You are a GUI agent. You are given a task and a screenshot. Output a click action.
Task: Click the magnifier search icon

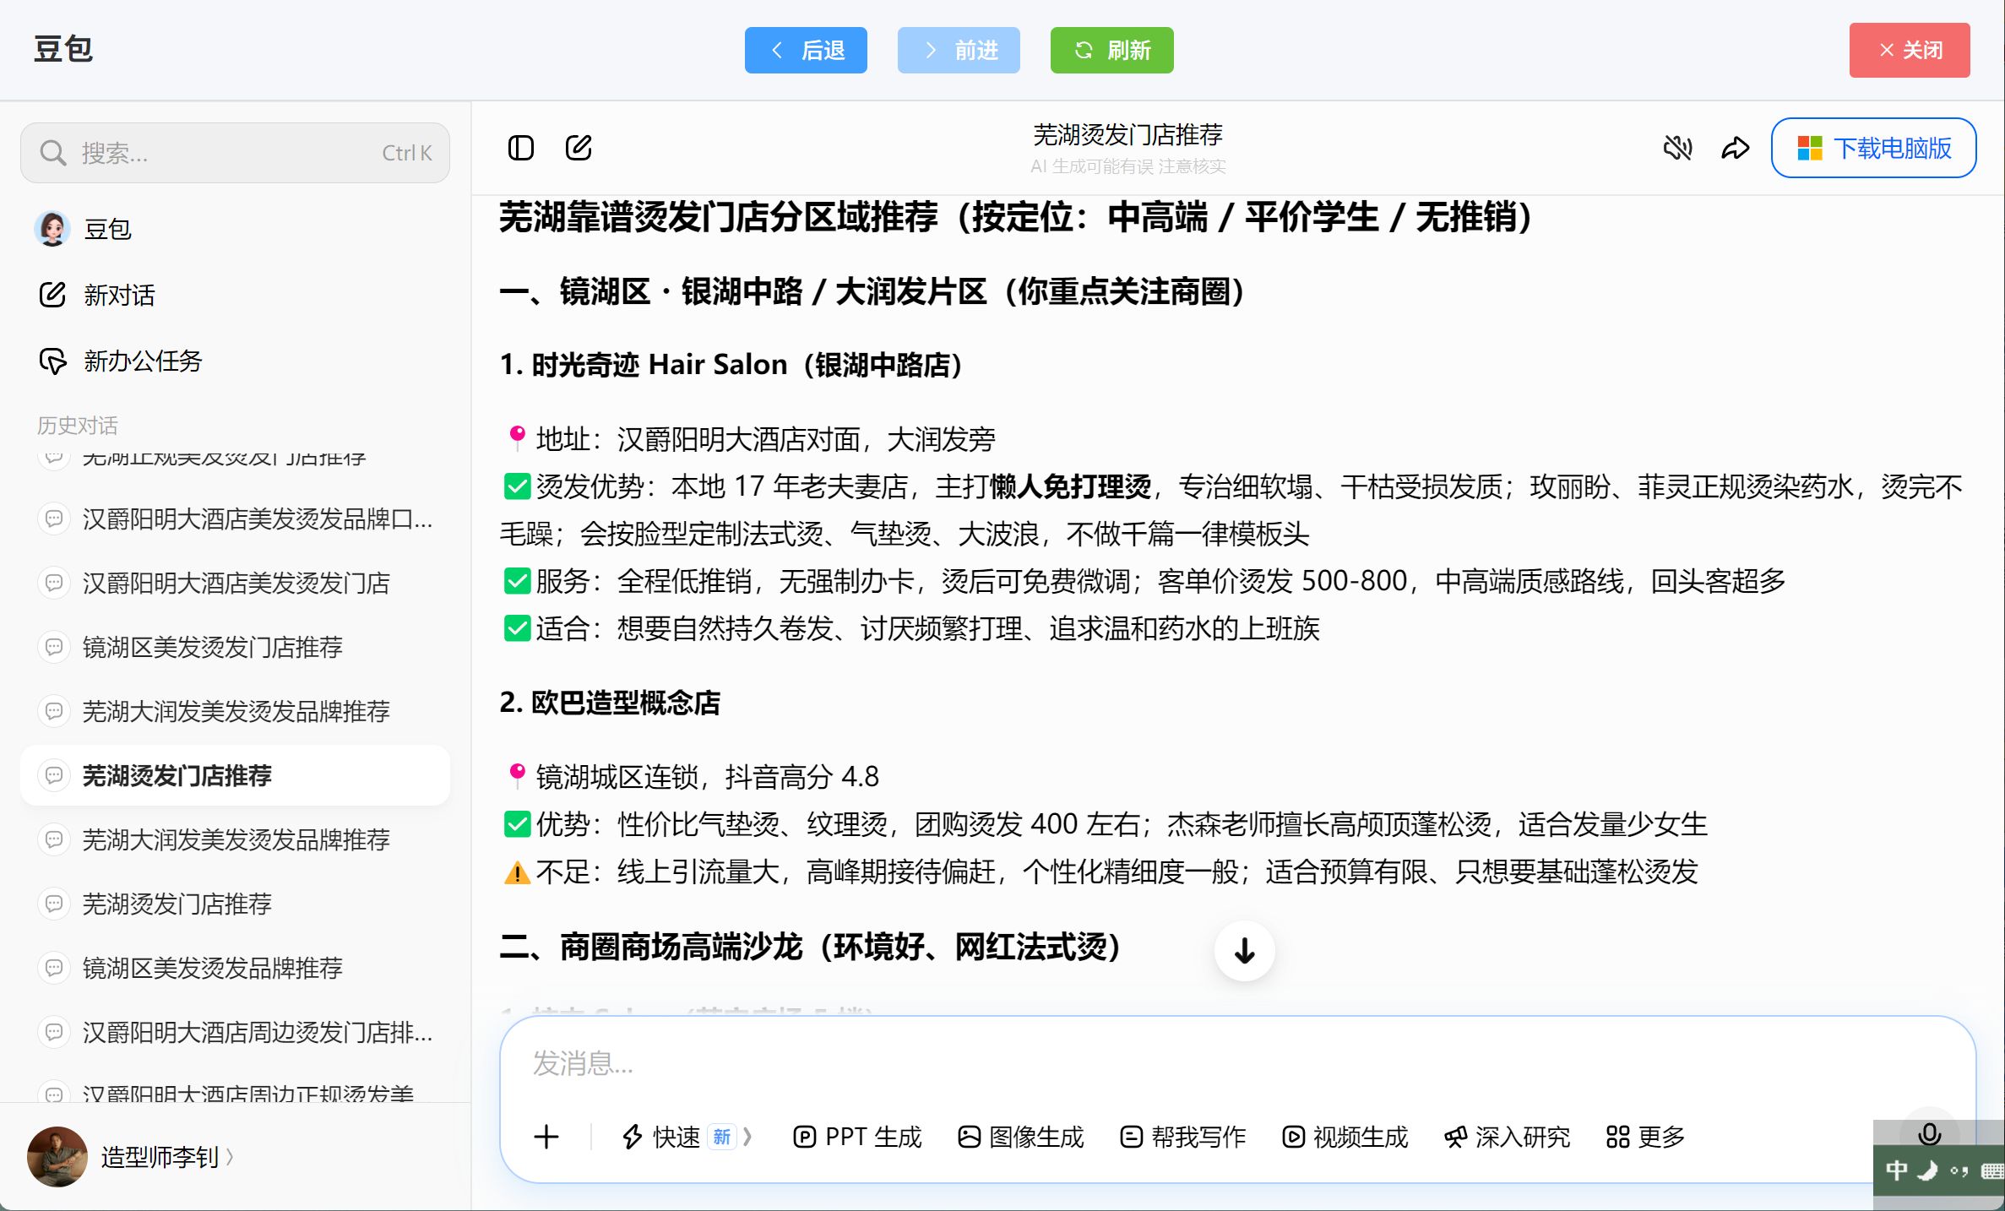53,153
